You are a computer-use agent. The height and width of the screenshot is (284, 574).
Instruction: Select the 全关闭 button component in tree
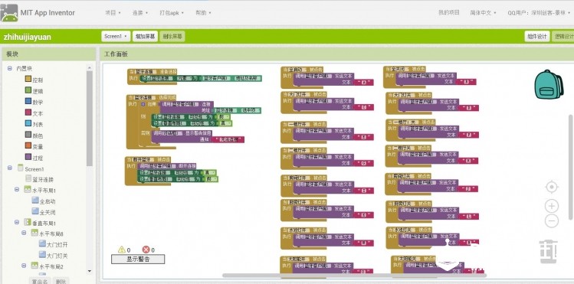[44, 211]
